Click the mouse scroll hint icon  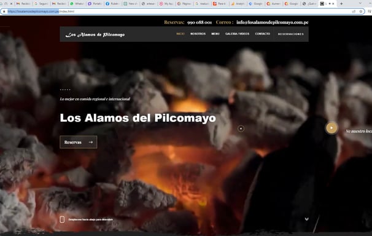pyautogui.click(x=62, y=219)
